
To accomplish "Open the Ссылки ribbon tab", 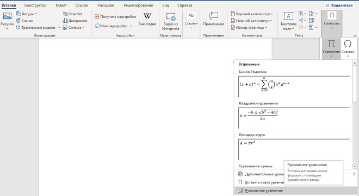I will point(82,5).
